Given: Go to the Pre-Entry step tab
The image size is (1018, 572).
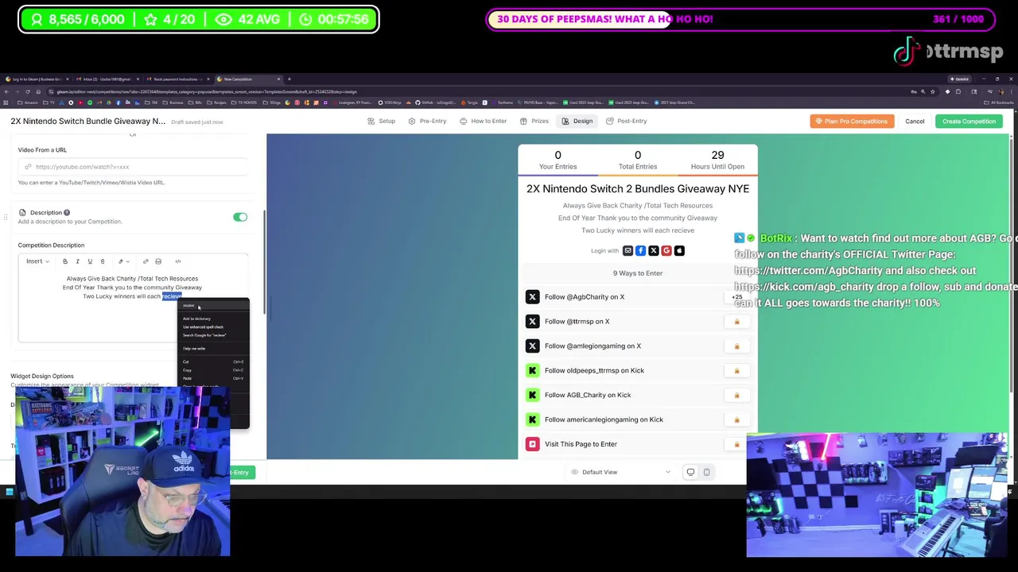Looking at the screenshot, I should tap(428, 121).
